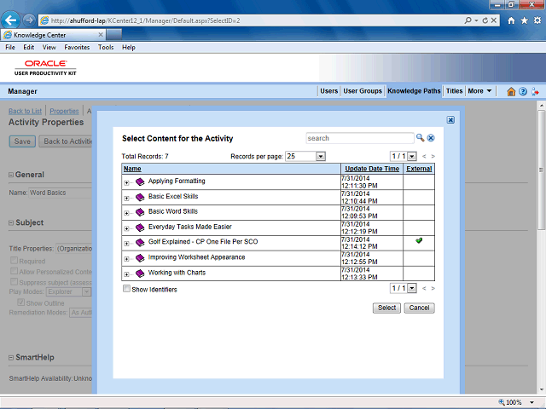Toggle the Suppress subject checkbox
Viewport: 546px width, 409px height.
pos(14,281)
